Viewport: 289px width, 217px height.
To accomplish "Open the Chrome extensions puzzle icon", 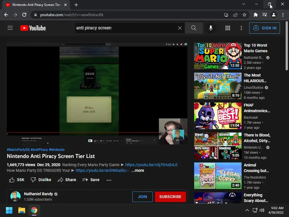I will pos(255,15).
